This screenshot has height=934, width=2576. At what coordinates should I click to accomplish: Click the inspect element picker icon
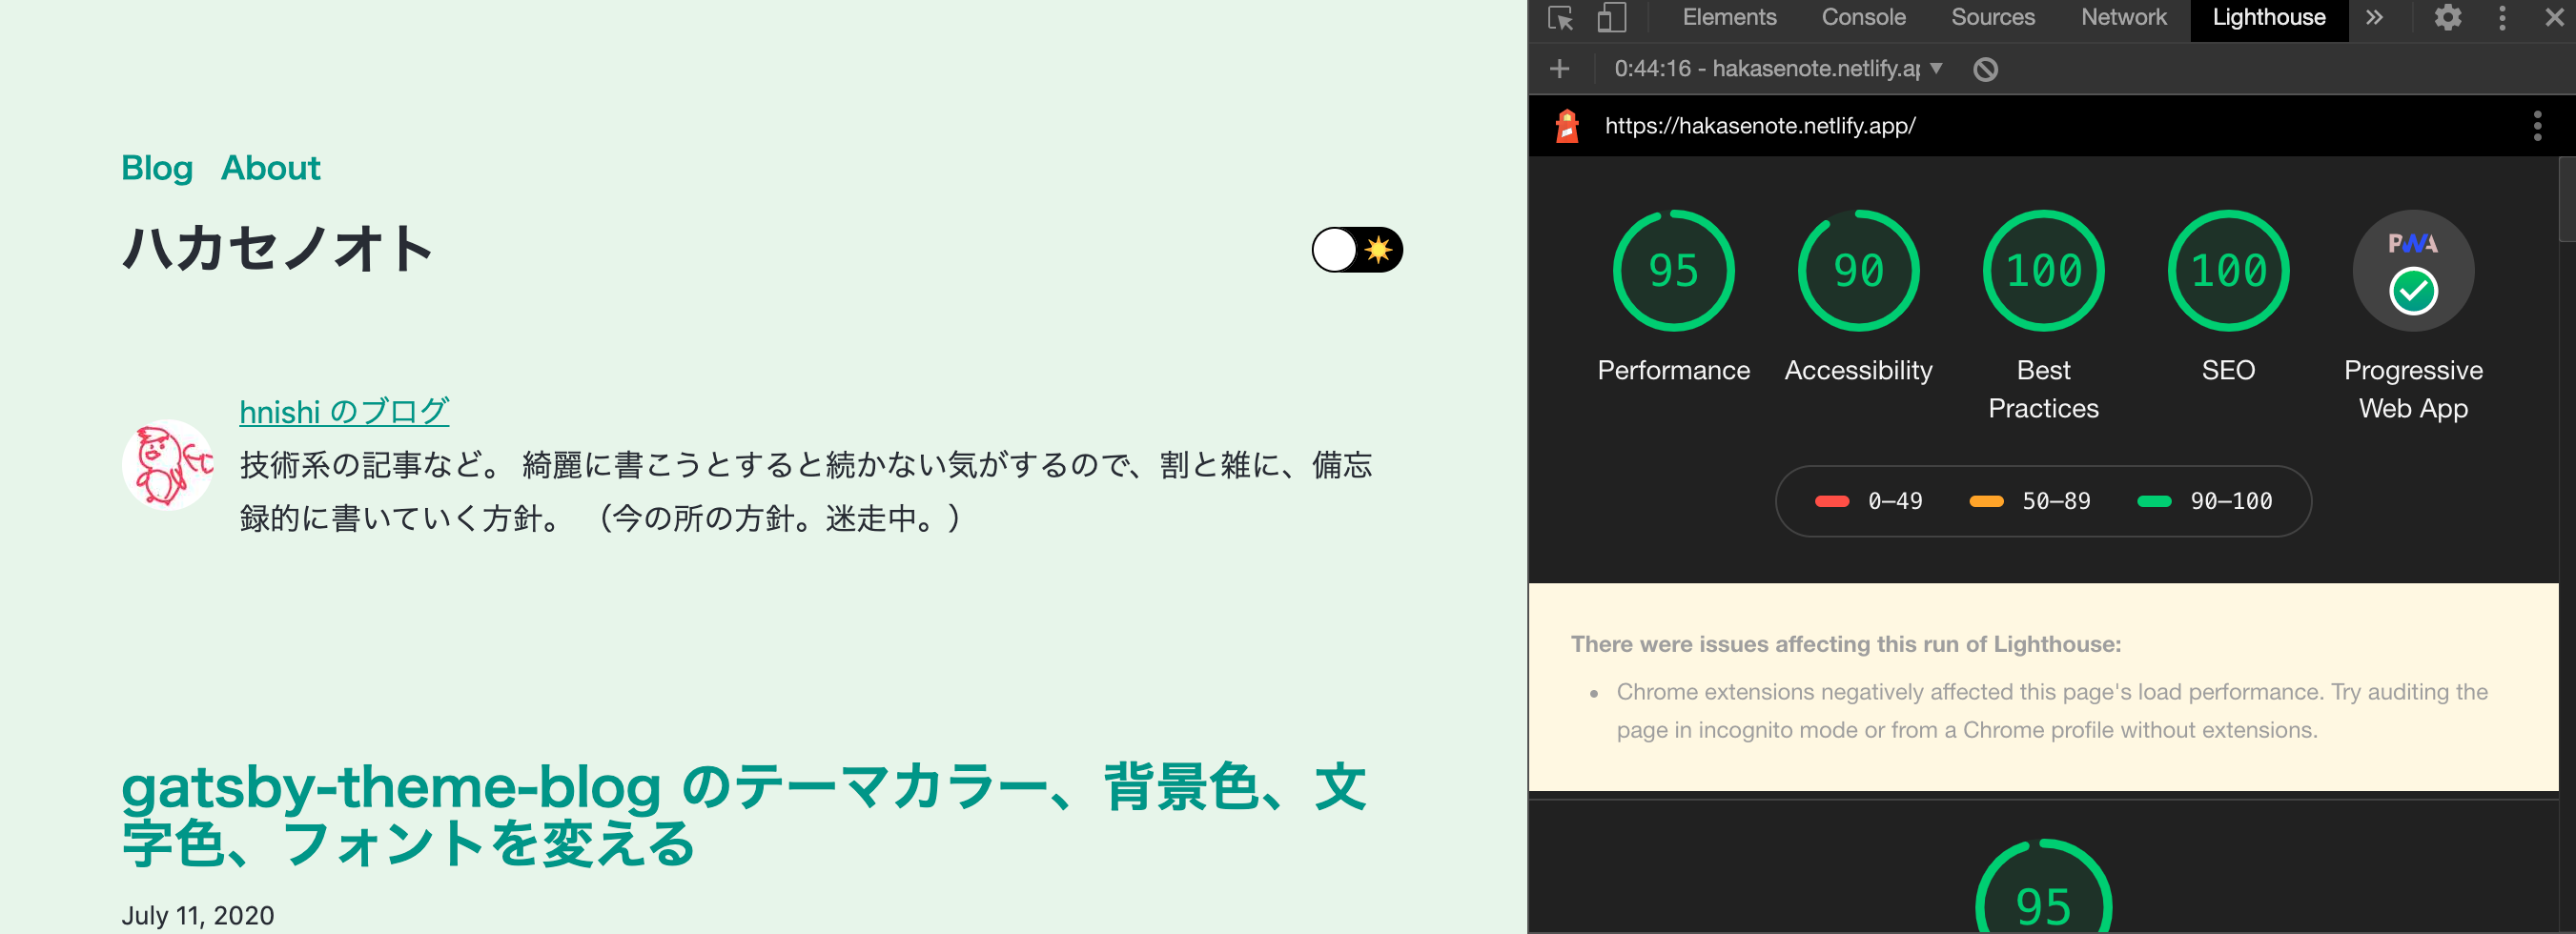pos(1560,18)
